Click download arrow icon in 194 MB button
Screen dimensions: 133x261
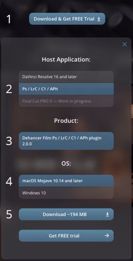pyautogui.click(x=107, y=214)
